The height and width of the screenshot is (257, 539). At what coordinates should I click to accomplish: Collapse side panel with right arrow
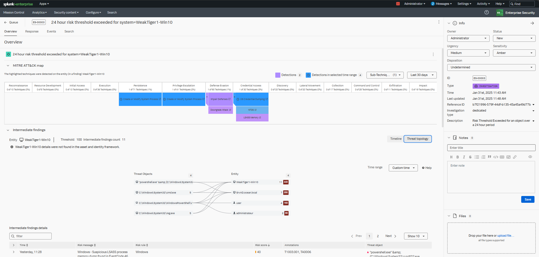(x=532, y=23)
